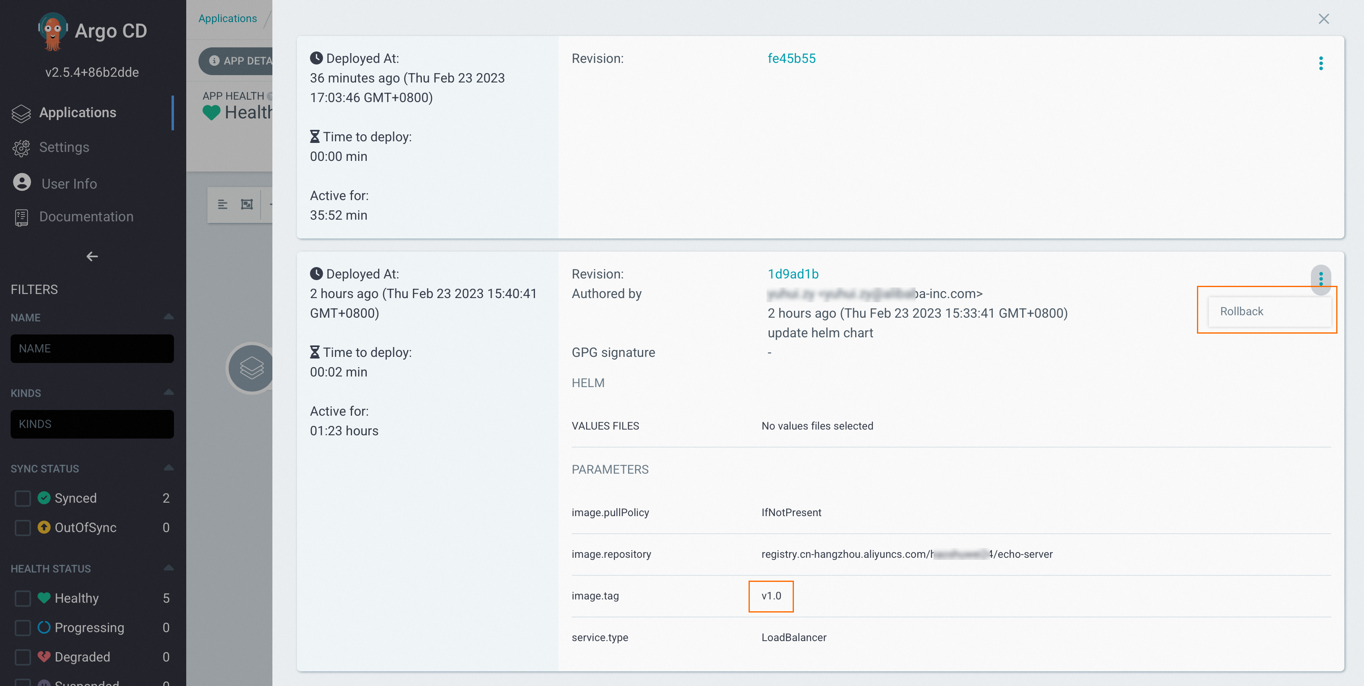
Task: Go to Applications in the sidebar
Action: tap(77, 113)
